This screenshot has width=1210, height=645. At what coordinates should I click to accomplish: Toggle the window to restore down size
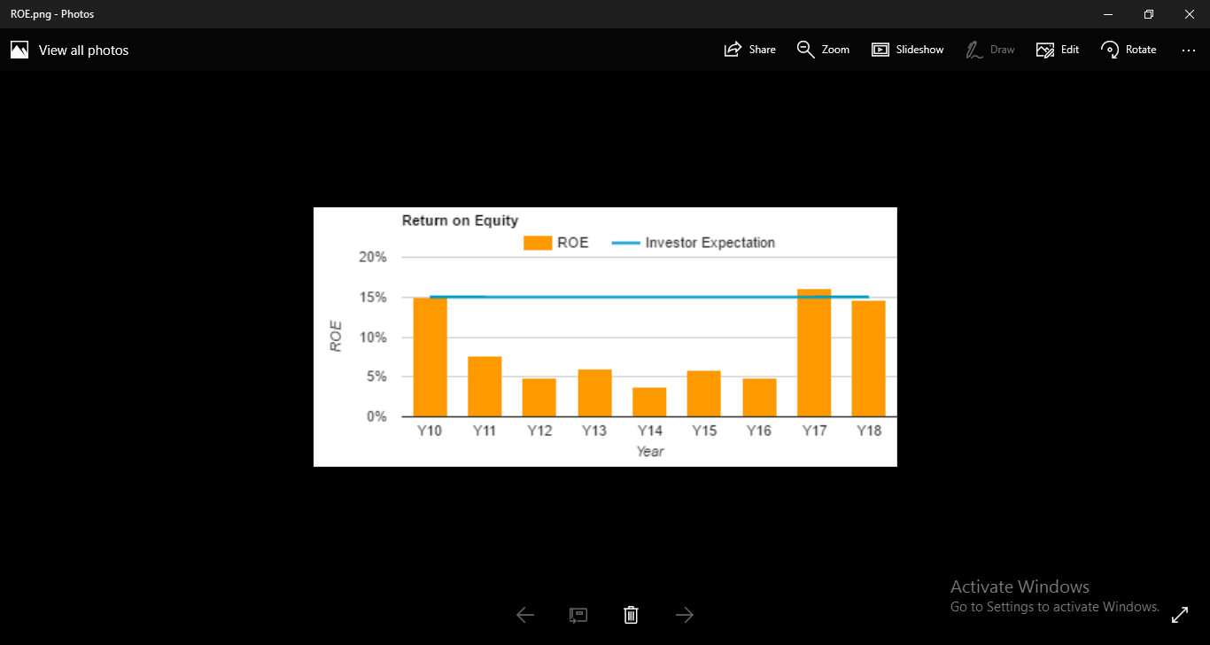1148,14
